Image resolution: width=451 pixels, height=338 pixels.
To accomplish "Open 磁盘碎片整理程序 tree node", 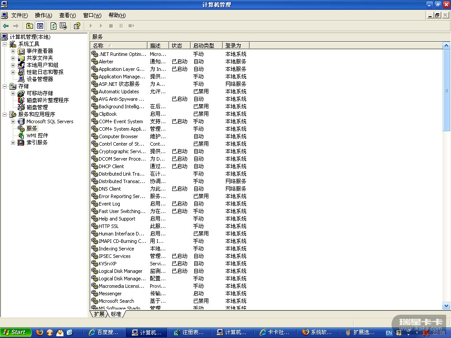I will pyautogui.click(x=48, y=100).
